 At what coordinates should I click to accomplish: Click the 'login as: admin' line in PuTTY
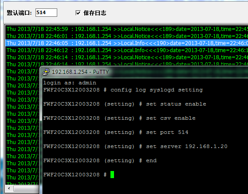(x=70, y=83)
